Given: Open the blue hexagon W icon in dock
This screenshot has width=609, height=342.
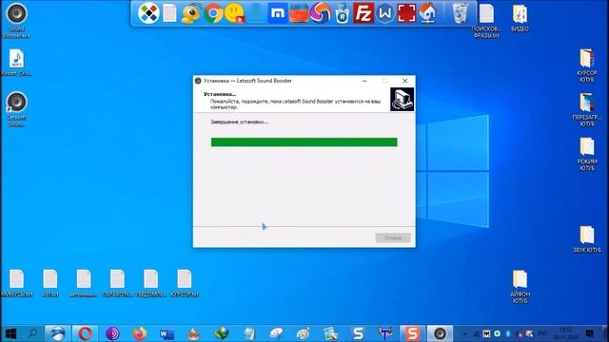Looking at the screenshot, I should point(384,13).
